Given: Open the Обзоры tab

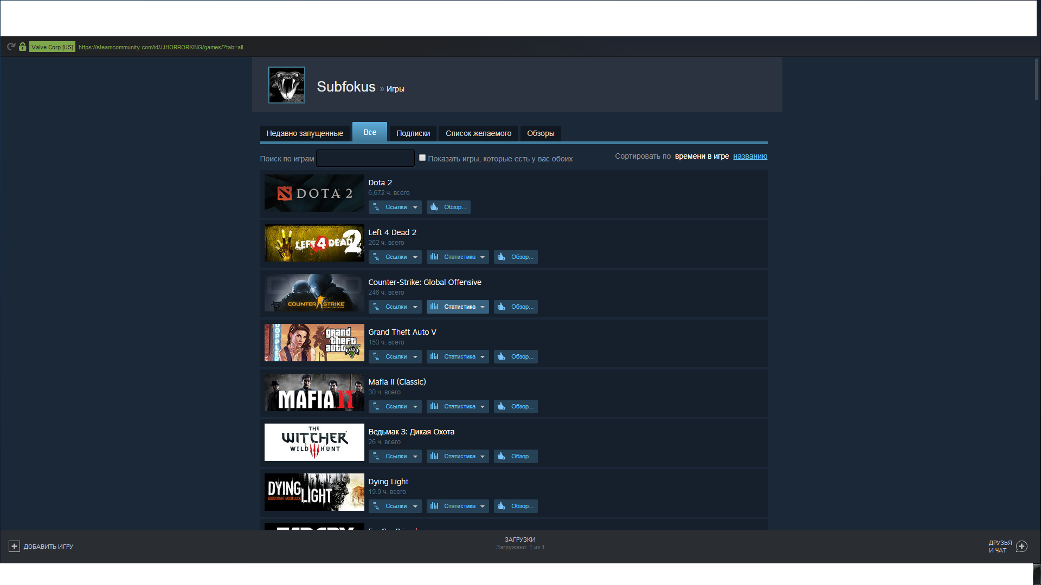Looking at the screenshot, I should (541, 133).
